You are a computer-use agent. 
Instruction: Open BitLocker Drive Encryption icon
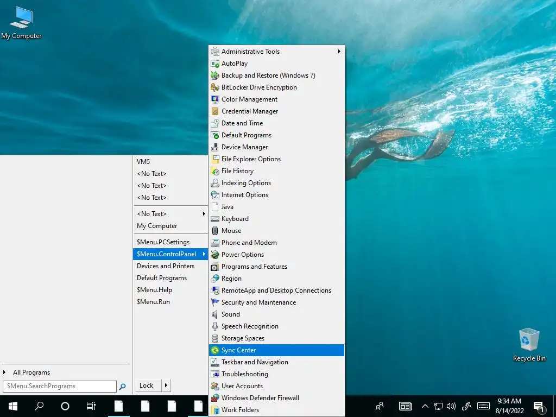215,87
